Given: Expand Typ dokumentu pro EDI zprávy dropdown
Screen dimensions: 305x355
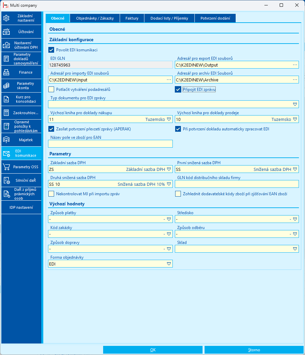Looking at the screenshot, I should pyautogui.click(x=295, y=104).
